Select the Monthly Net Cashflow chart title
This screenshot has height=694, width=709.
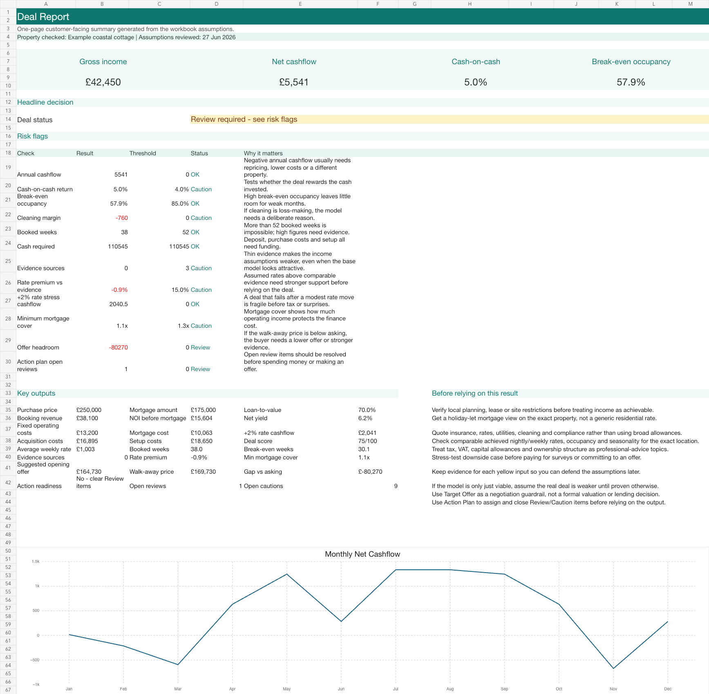[362, 554]
